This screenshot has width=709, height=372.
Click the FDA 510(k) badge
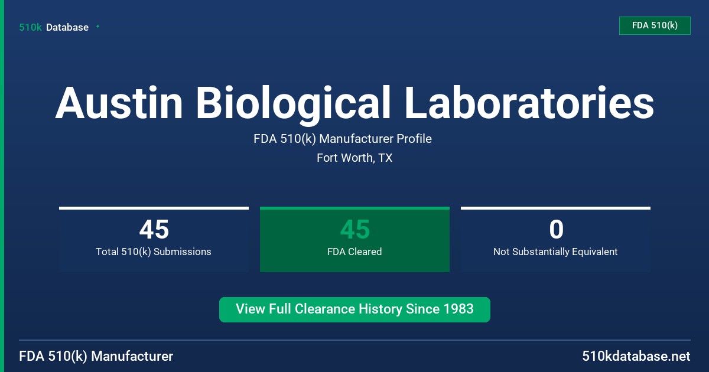(x=655, y=25)
